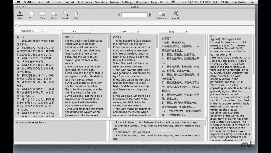271x153 pixels.
Task: Open the Edit menu
Action: (x=48, y=2)
